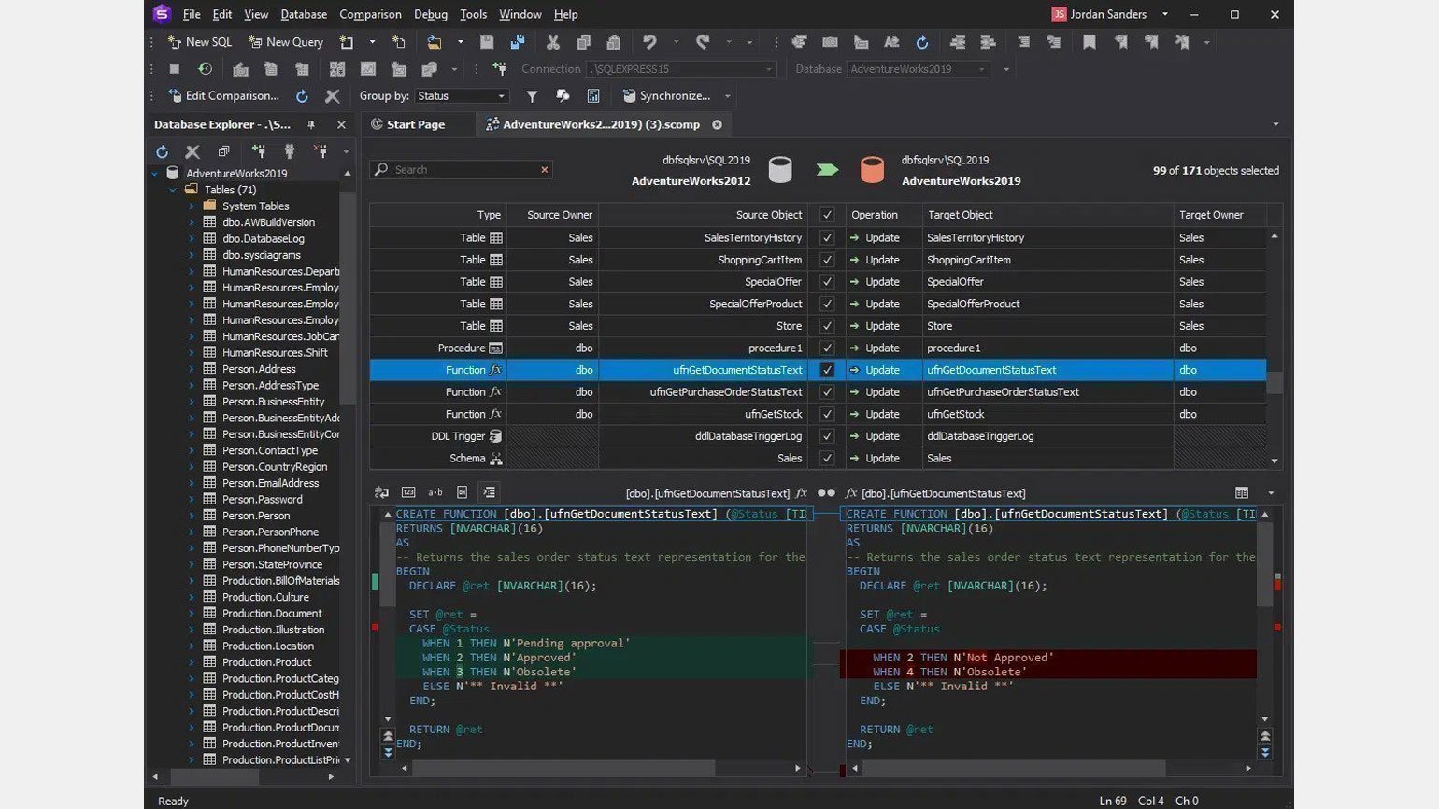Expand the System Tables node
Viewport: 1439px width, 809px height.
point(192,206)
